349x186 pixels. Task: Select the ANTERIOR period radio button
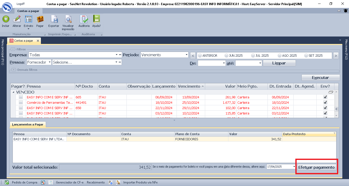click(x=200, y=55)
